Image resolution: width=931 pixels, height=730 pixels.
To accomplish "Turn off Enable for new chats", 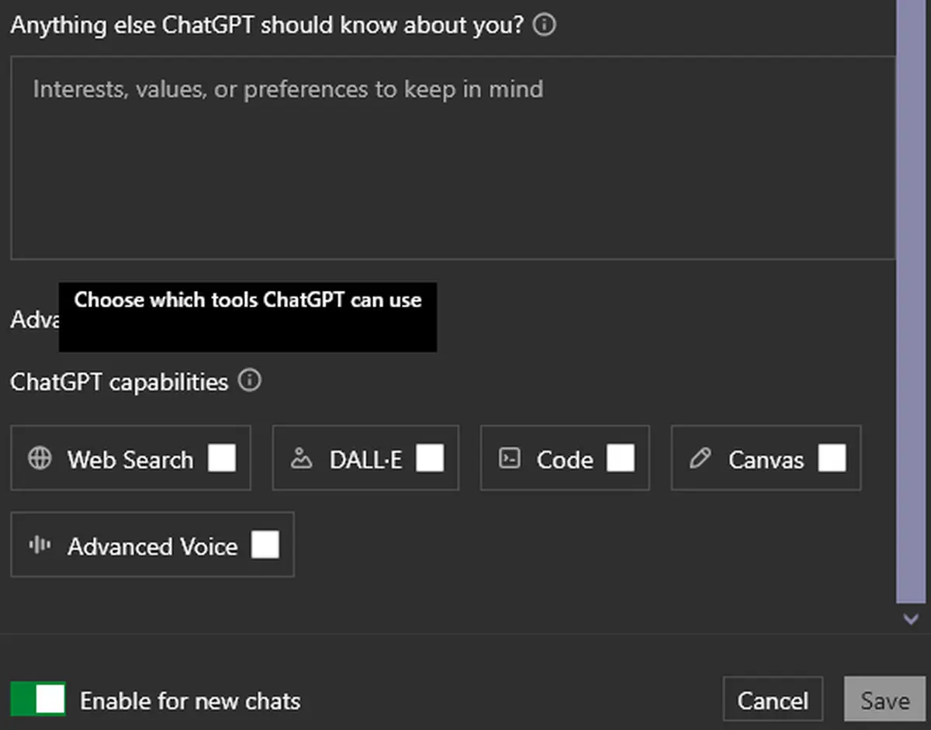I will 38,698.
